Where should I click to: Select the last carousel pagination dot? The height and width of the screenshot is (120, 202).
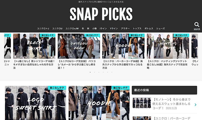pos(112,72)
